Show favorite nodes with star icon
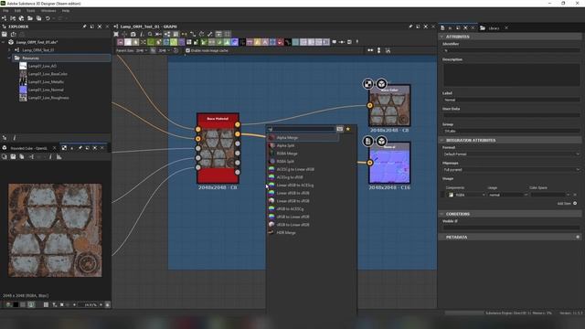585x329 pixels. point(348,129)
